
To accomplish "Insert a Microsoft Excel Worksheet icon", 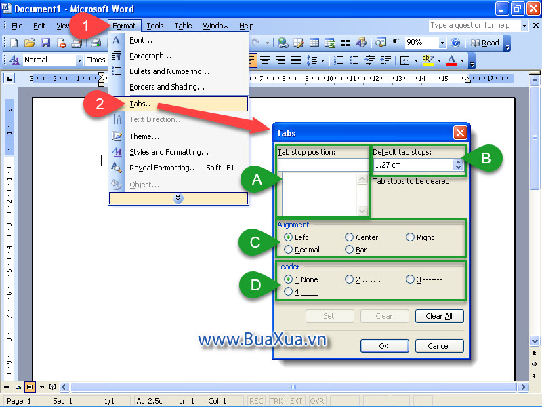I will [330, 43].
